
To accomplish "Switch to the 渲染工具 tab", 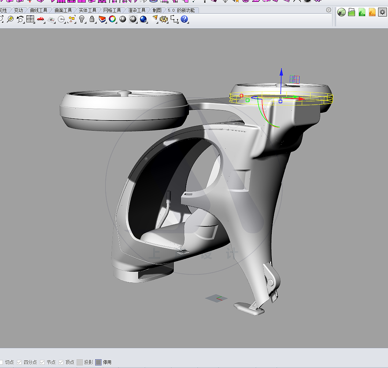I will [x=137, y=10].
